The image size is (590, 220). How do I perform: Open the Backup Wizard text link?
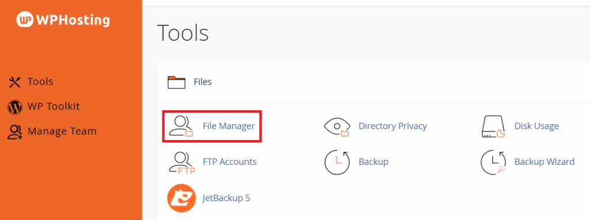544,162
